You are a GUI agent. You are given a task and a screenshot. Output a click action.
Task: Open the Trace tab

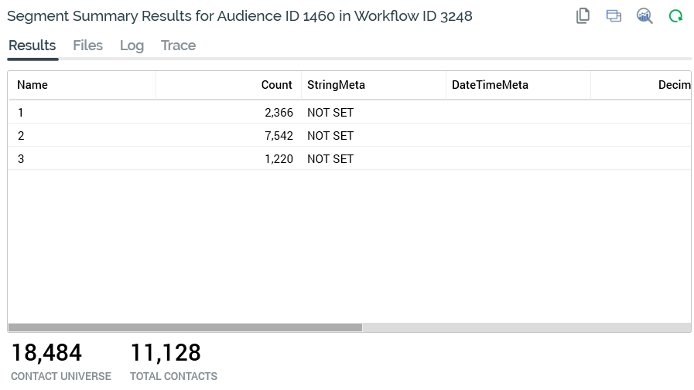point(178,46)
